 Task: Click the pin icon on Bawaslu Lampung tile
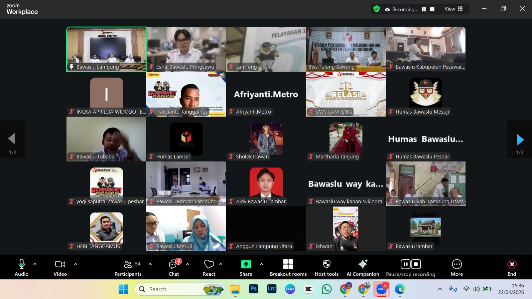[71, 66]
